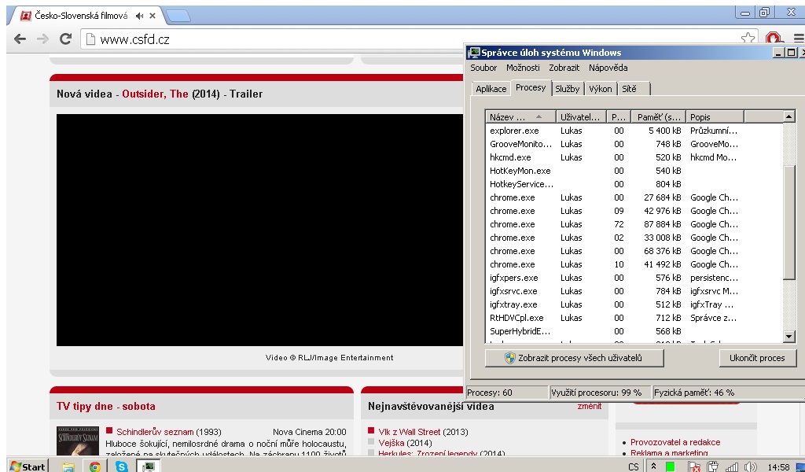This screenshot has width=805, height=472.
Task: Click the 14:58 system clock
Action: (778, 466)
